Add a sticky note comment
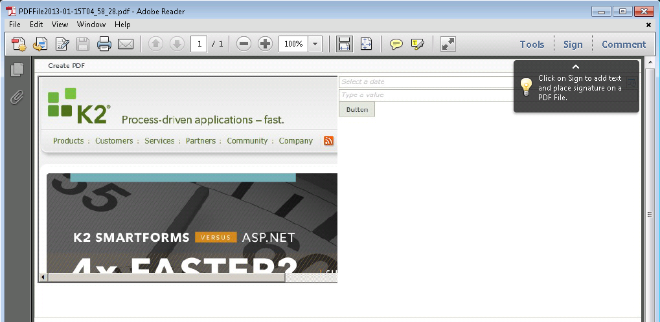The image size is (660, 322). [396, 44]
